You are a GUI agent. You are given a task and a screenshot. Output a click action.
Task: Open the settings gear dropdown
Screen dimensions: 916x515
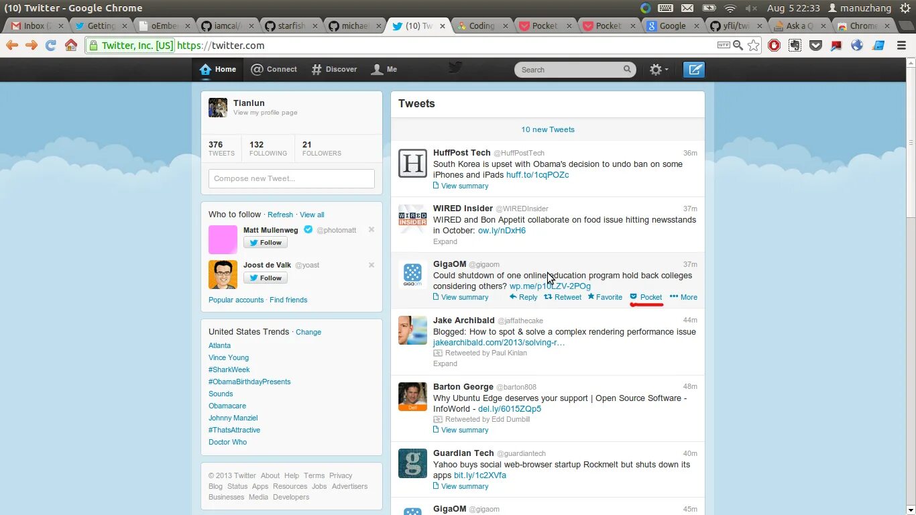[659, 70]
